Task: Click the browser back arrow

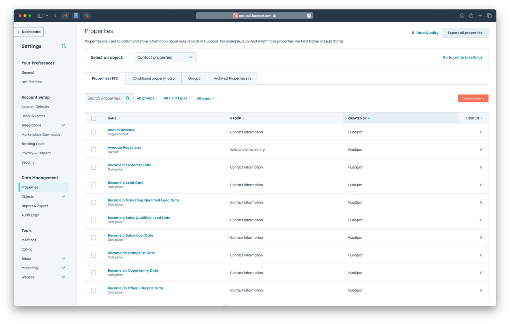Action: pos(55,15)
